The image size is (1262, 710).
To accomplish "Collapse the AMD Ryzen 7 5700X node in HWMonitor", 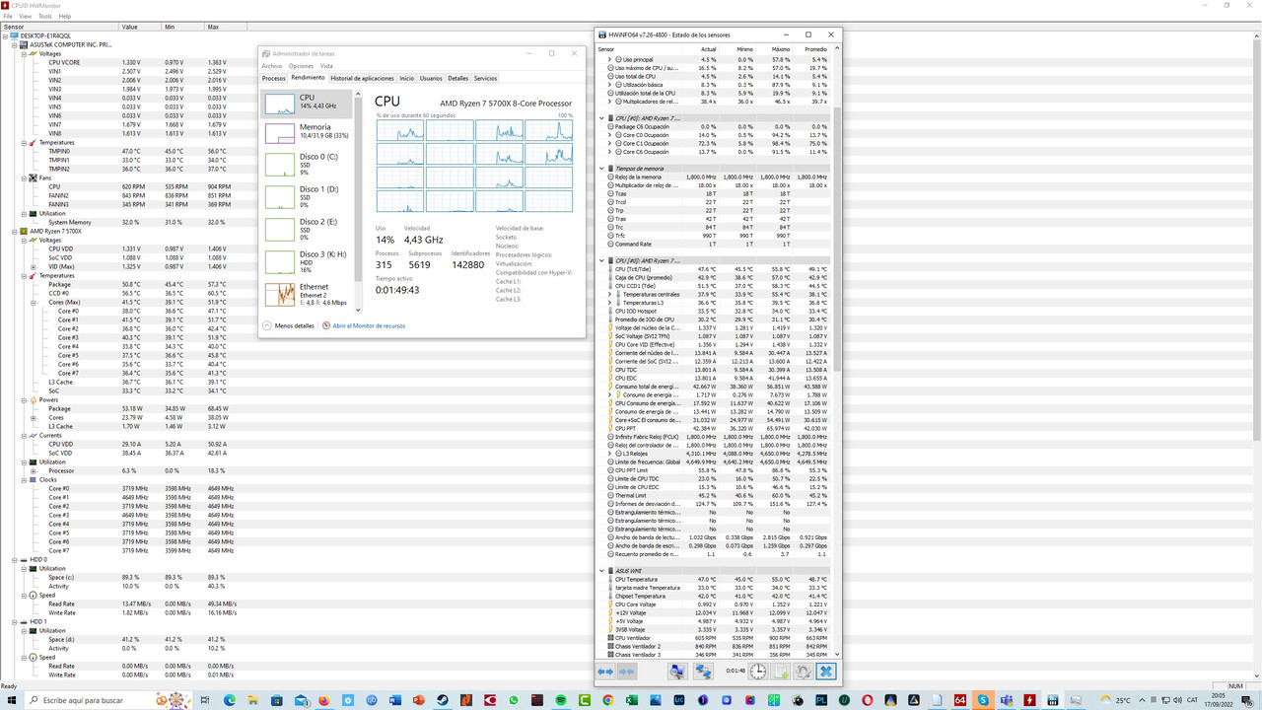I will (x=15, y=231).
